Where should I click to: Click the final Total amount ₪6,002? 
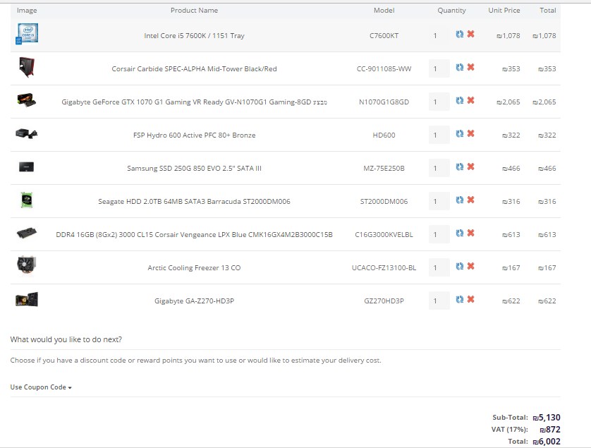(x=547, y=442)
